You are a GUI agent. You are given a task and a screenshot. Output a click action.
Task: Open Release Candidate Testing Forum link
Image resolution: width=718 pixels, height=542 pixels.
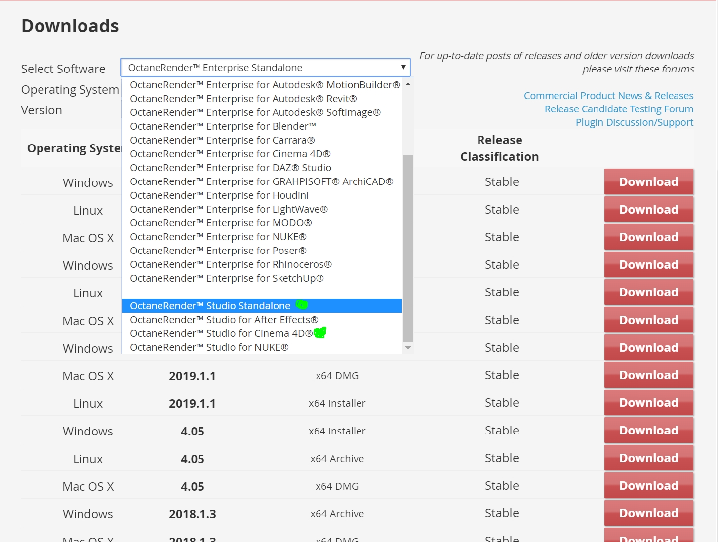point(619,109)
